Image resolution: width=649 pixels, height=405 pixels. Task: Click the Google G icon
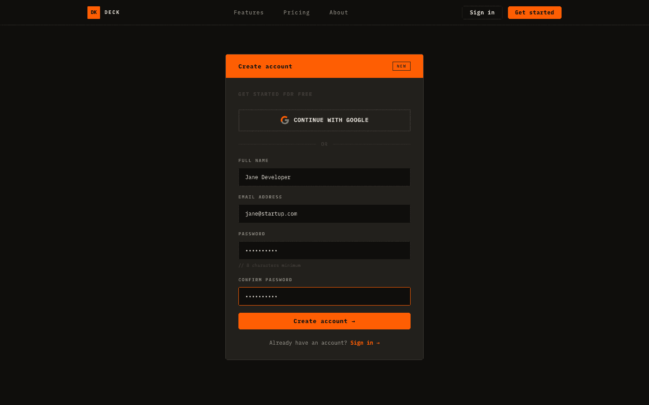point(284,120)
